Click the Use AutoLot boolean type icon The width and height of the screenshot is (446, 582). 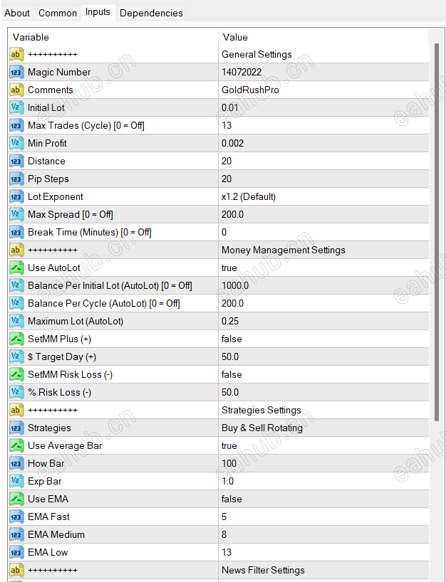(16, 268)
